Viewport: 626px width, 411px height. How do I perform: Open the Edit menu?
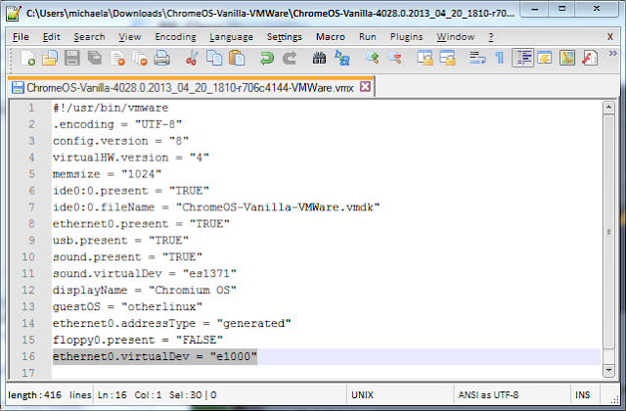(52, 37)
